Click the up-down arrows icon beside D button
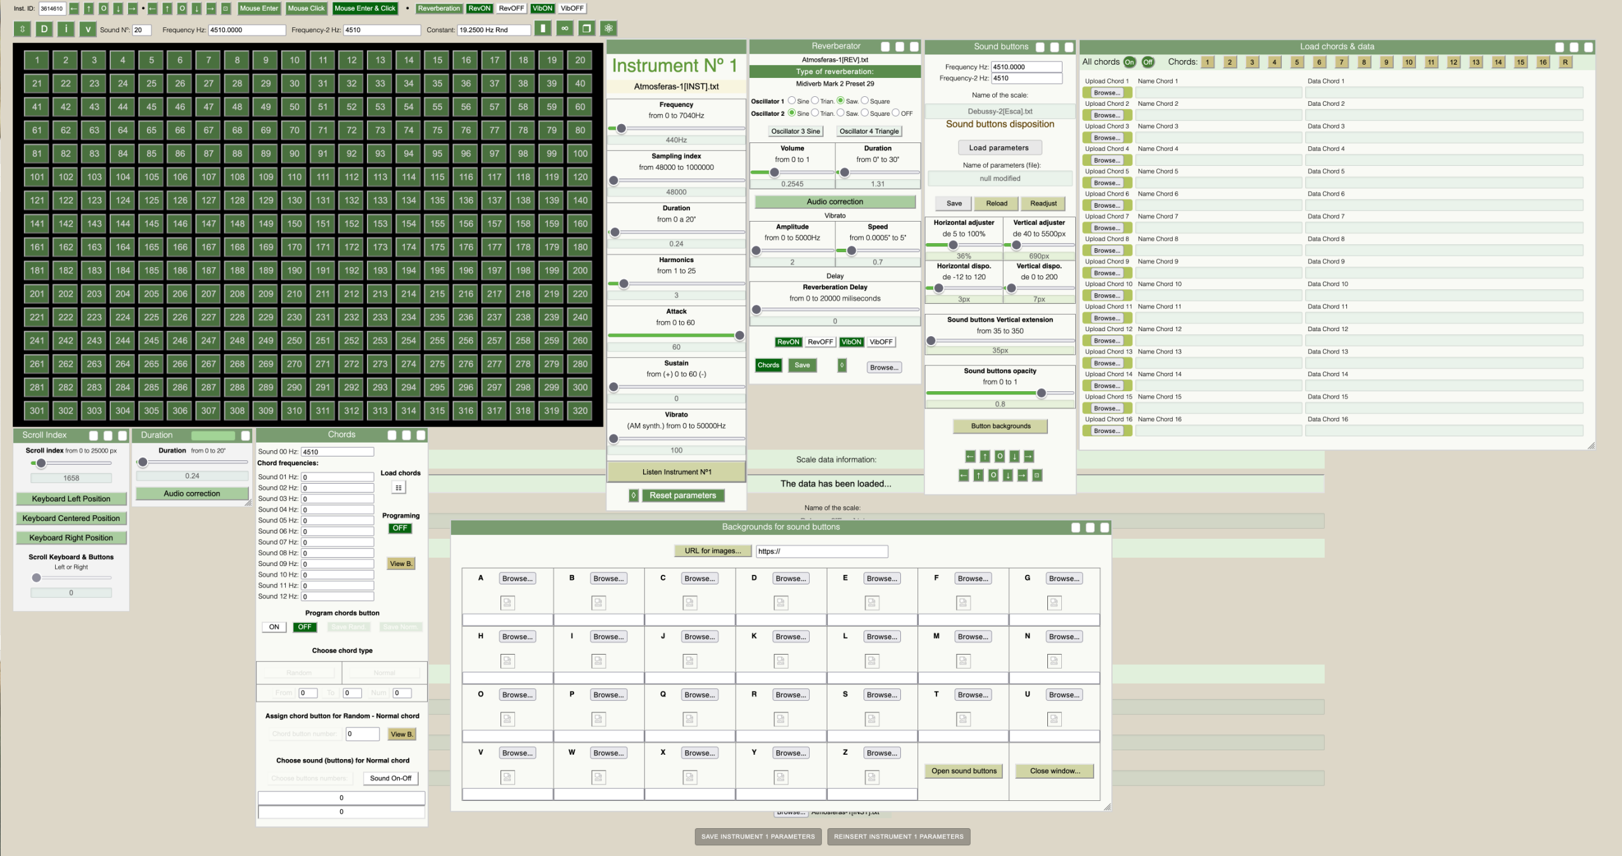Viewport: 1622px width, 856px height. click(x=22, y=28)
